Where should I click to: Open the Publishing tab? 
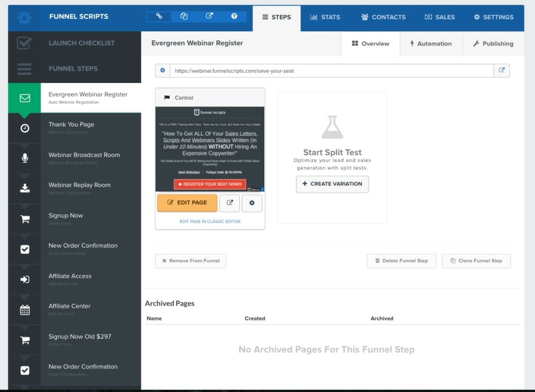tap(492, 44)
